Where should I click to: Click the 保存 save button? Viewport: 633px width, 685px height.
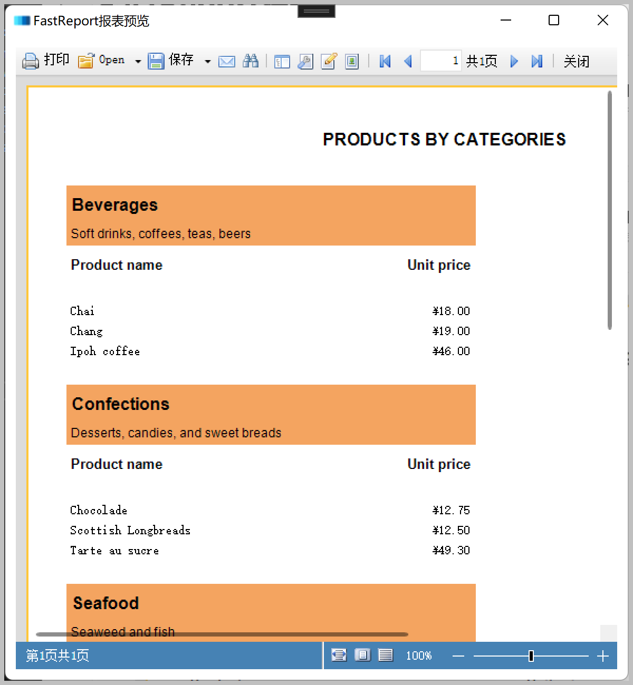pyautogui.click(x=171, y=61)
